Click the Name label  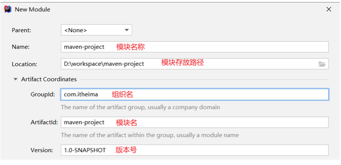pyautogui.click(x=21, y=47)
